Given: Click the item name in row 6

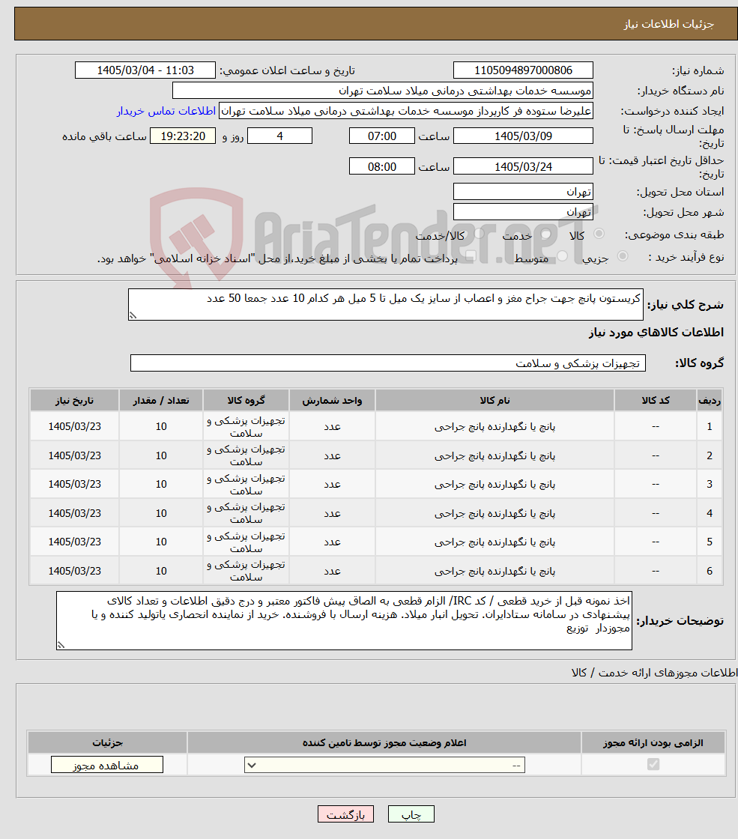Looking at the screenshot, I should click(x=494, y=571).
